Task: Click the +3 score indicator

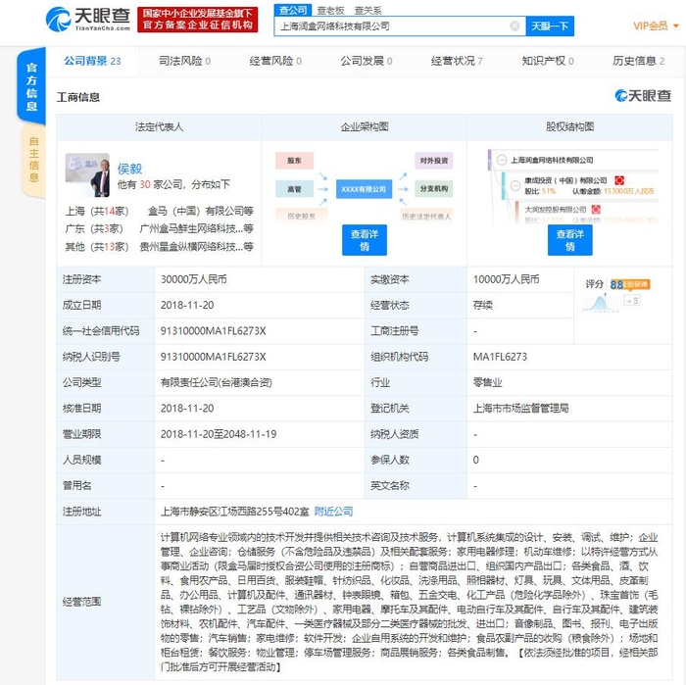Action: pyautogui.click(x=632, y=301)
